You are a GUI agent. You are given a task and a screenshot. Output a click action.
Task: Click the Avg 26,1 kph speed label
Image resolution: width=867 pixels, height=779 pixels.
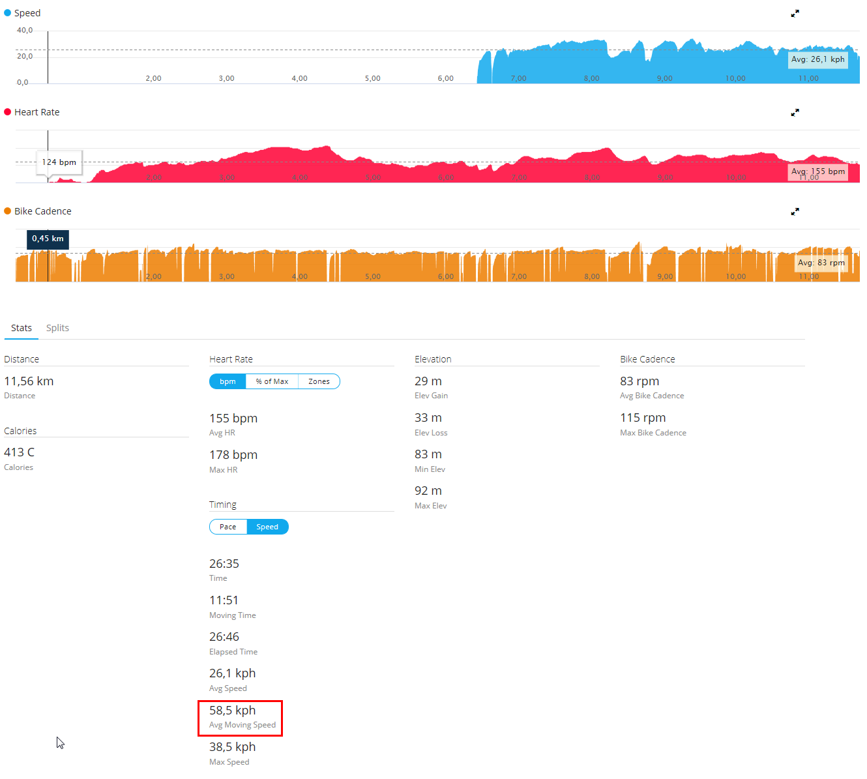[x=817, y=59]
